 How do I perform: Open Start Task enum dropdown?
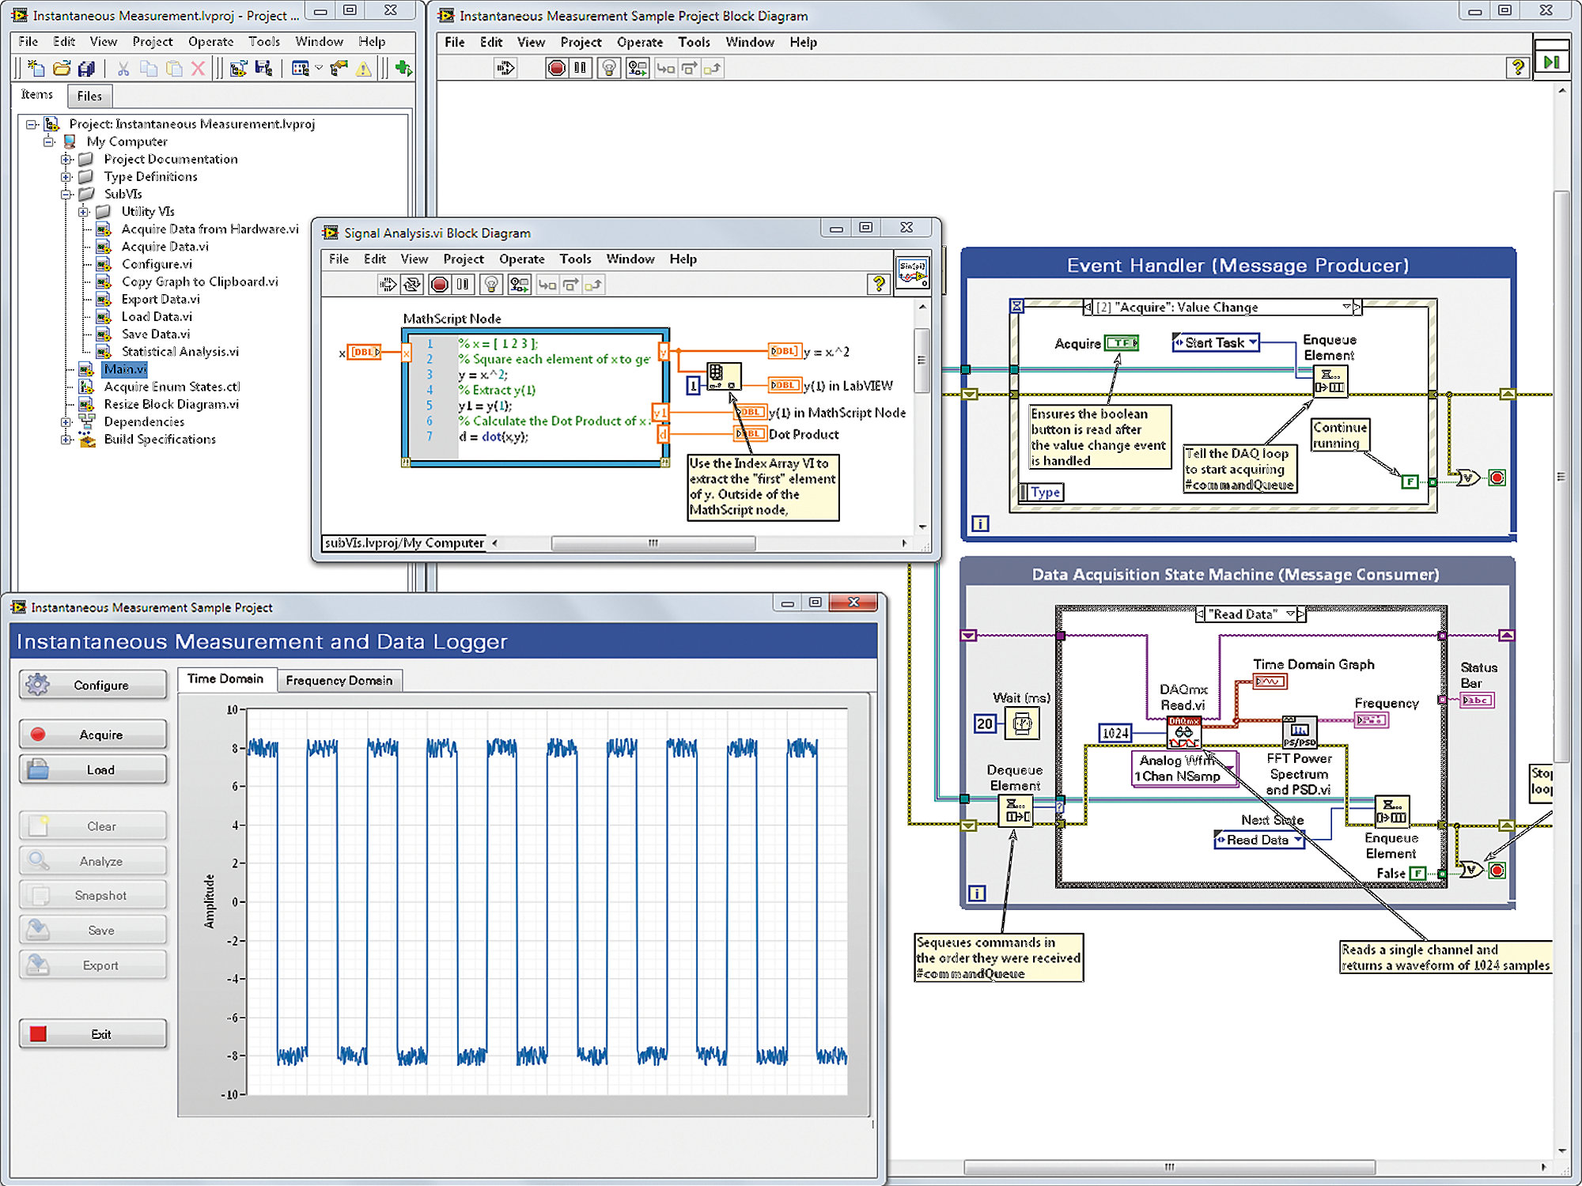(1253, 343)
